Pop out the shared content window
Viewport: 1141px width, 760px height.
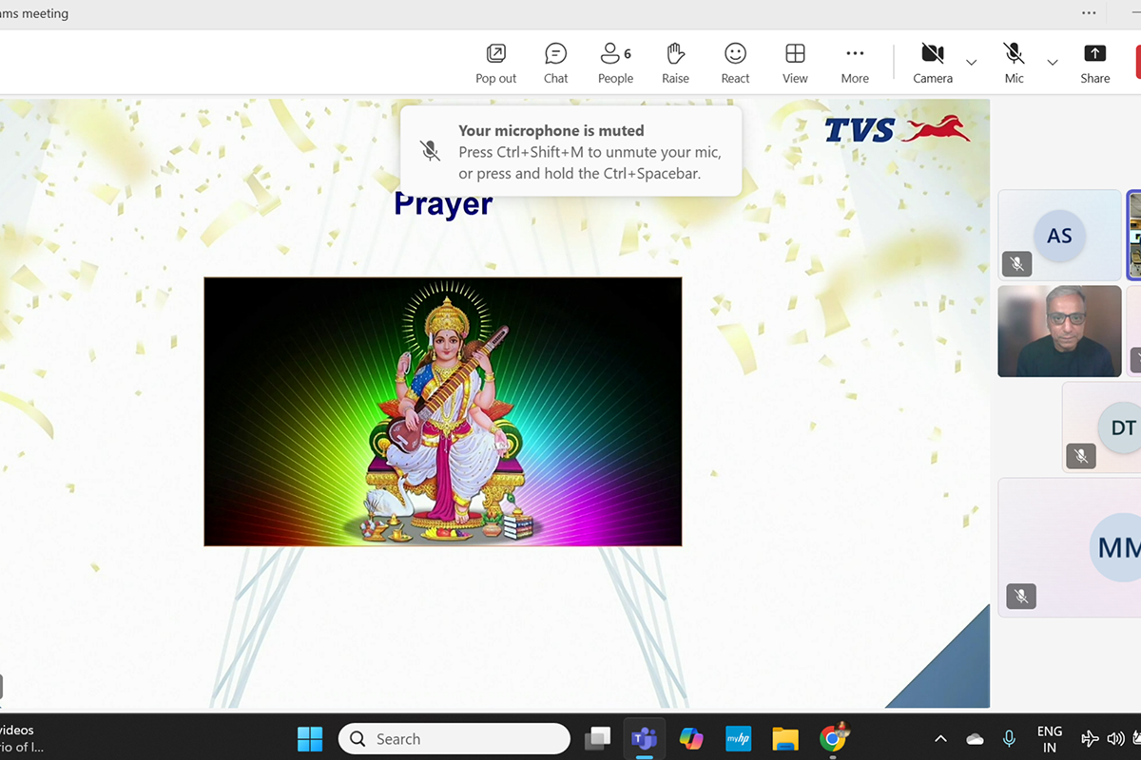[495, 64]
